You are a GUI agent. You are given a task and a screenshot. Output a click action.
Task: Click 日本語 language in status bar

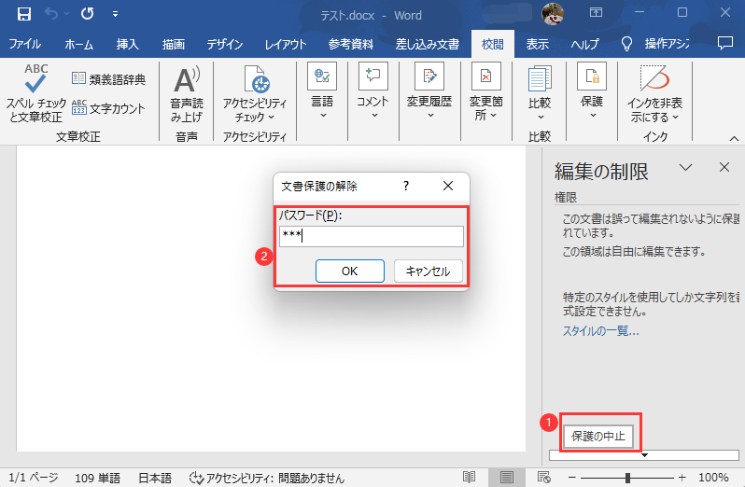pyautogui.click(x=155, y=478)
